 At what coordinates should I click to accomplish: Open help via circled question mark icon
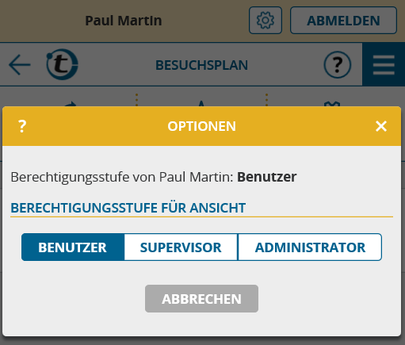[338, 65]
